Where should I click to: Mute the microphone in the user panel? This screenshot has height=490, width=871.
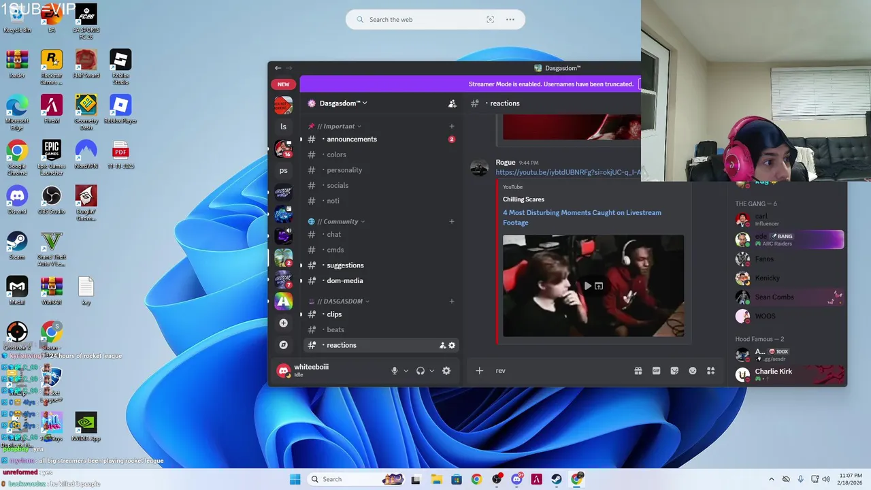pyautogui.click(x=395, y=371)
